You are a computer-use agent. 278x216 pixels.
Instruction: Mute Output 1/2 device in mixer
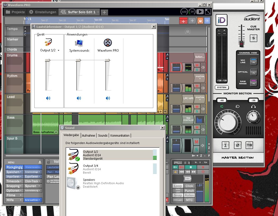tap(48, 98)
